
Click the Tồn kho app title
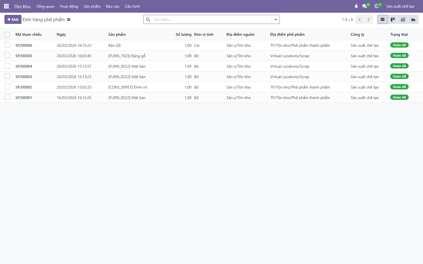(22, 6)
